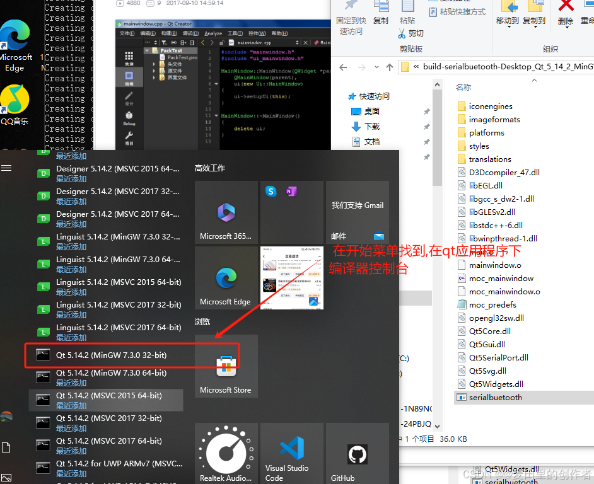Launch Qt 5.14.2 (MSVC 2015 64-bit)

click(106, 400)
